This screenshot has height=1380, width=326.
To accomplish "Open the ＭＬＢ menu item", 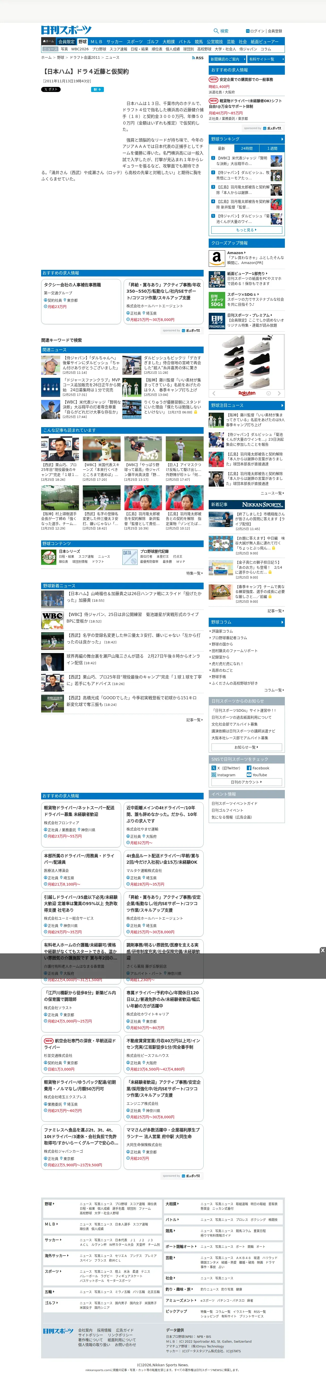I will (96, 41).
